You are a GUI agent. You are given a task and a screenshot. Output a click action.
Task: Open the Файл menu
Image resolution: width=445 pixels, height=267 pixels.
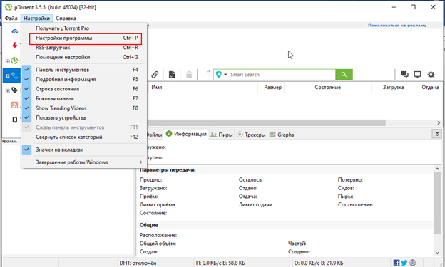coord(11,18)
